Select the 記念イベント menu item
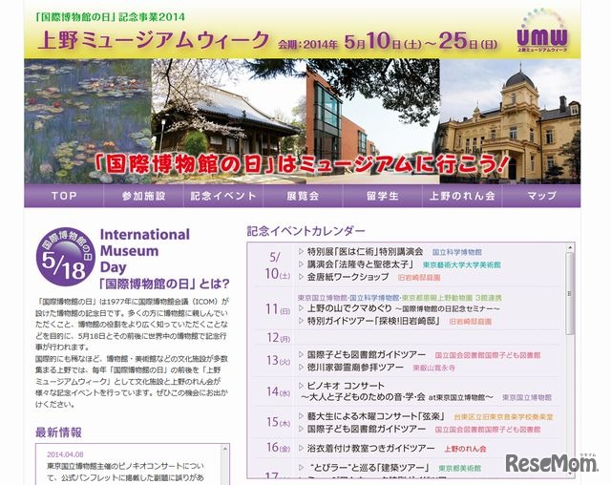The height and width of the screenshot is (485, 611). point(223,196)
